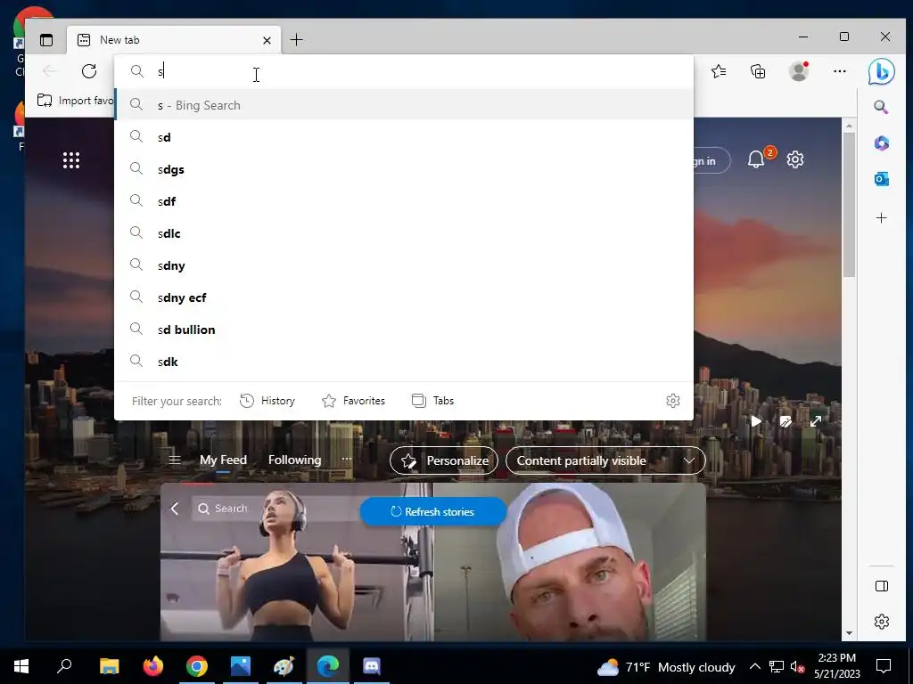Switch to Following tab
The image size is (913, 684).
294,460
